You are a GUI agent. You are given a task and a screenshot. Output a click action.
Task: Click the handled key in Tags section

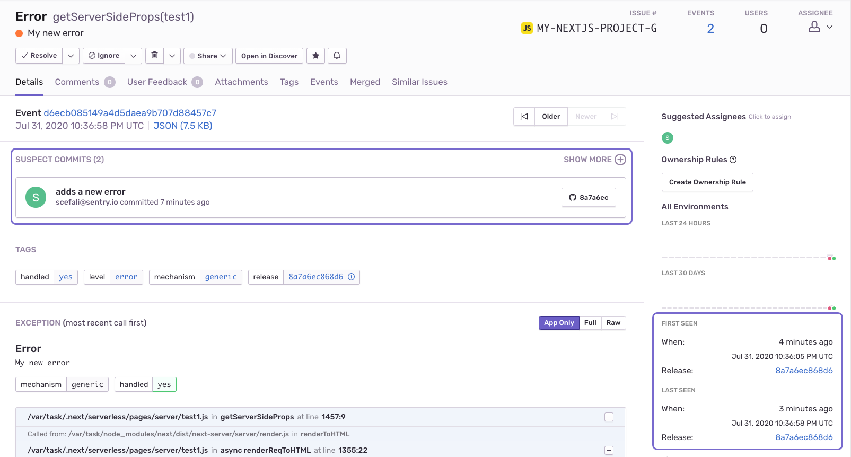tap(35, 277)
